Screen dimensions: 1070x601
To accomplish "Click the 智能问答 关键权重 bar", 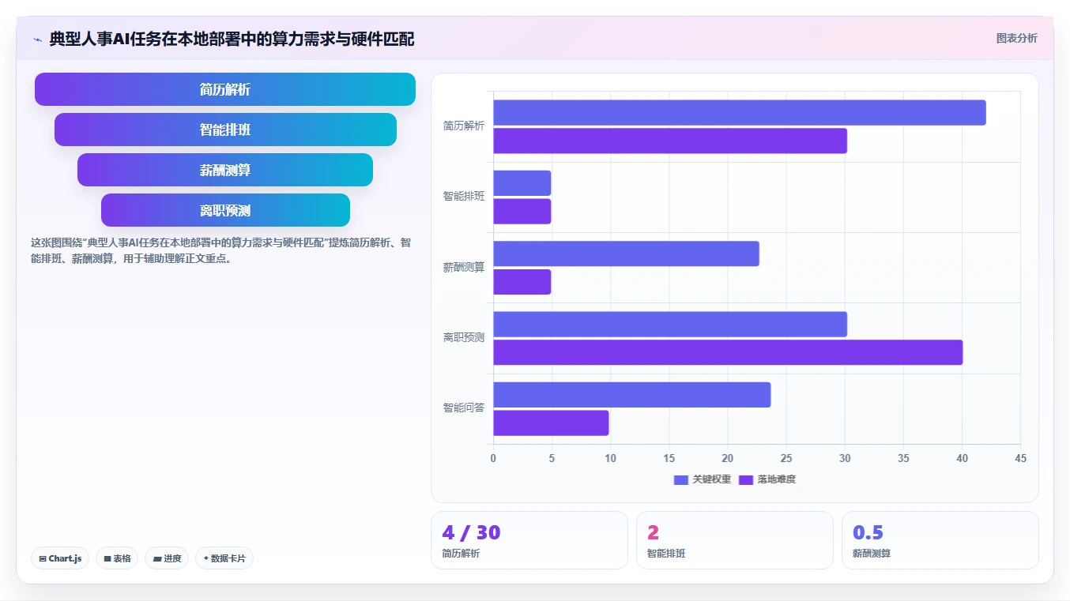I will tap(632, 395).
